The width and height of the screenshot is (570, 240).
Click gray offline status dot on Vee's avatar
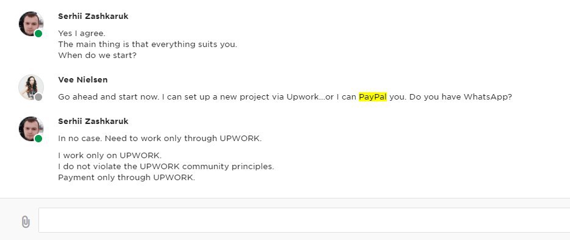click(38, 96)
